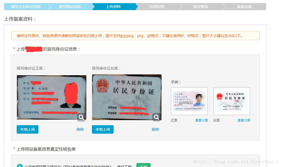
Task: Click the 居民身份证正面 label
Action: pyautogui.click(x=31, y=68)
